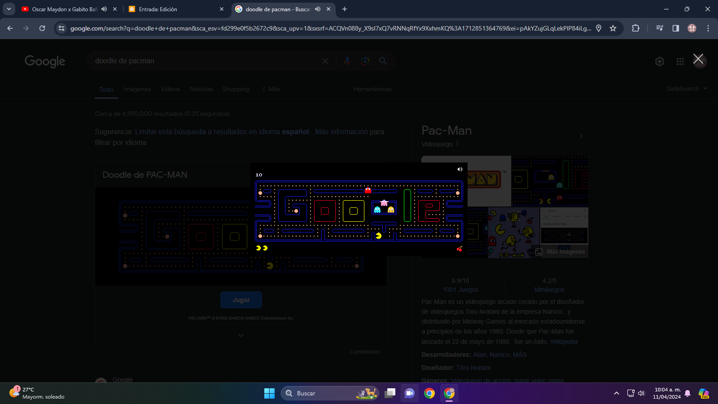Open Herramientas search tools
718x404 pixels.
[x=372, y=89]
